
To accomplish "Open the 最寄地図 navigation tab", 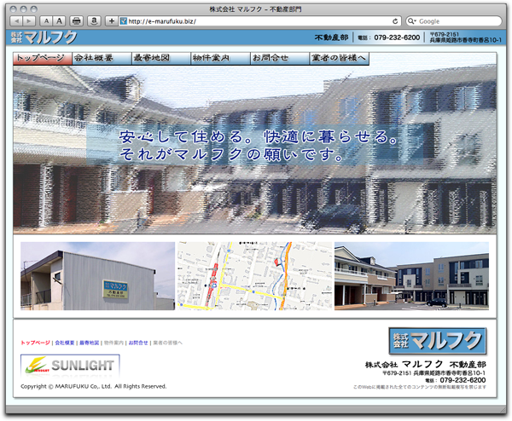I will [161, 58].
